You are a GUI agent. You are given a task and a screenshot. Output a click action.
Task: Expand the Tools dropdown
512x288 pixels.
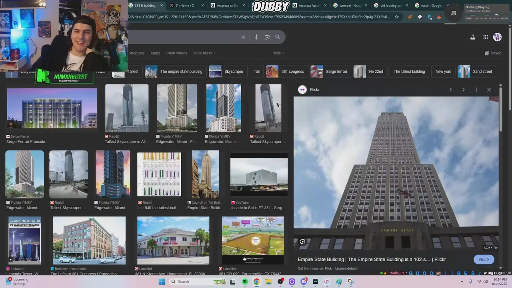point(278,53)
